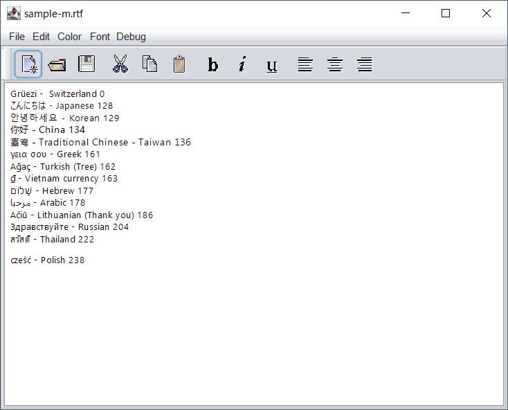This screenshot has width=508, height=410.
Task: Align text to the right
Action: (364, 64)
